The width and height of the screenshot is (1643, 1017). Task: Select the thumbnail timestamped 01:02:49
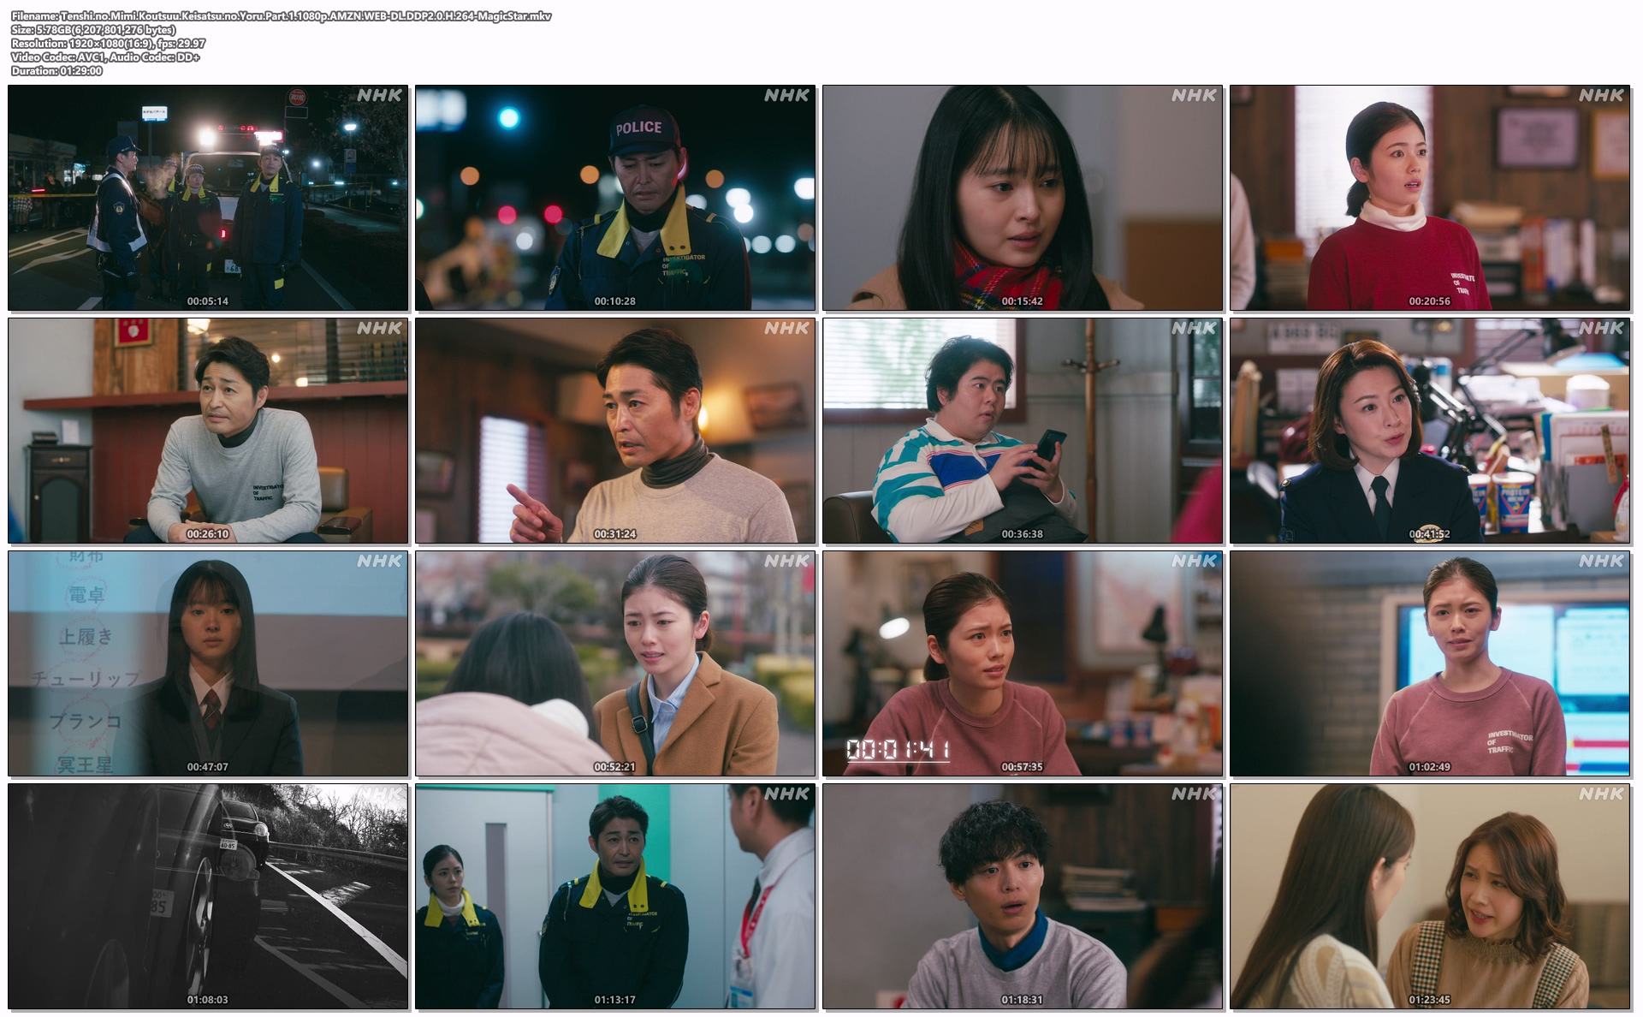(1430, 663)
